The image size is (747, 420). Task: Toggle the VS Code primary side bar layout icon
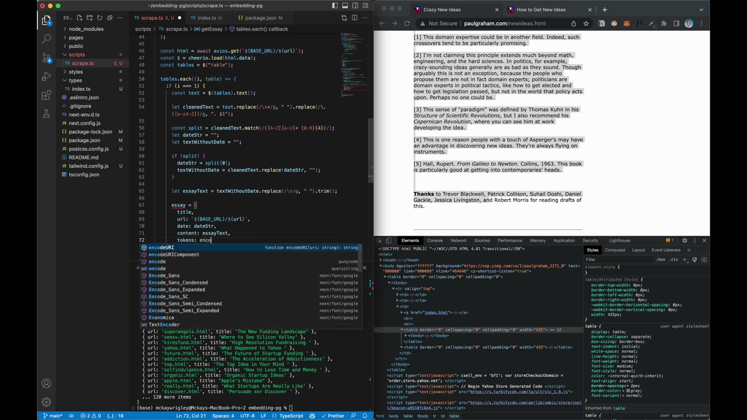point(335,6)
